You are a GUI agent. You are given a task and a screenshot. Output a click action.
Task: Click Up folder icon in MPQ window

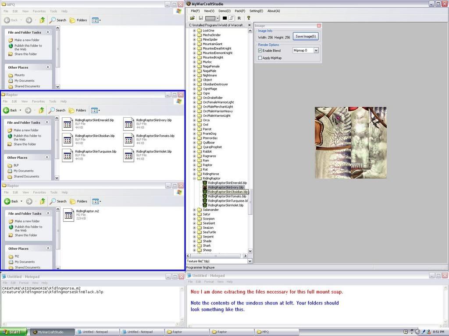click(x=43, y=20)
